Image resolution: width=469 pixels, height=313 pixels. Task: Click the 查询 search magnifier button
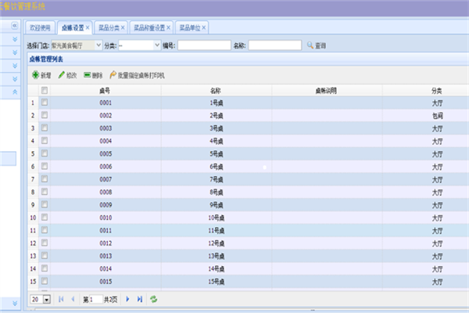(x=317, y=45)
